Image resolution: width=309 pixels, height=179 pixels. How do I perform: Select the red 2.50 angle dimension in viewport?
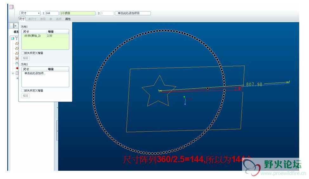point(238,89)
